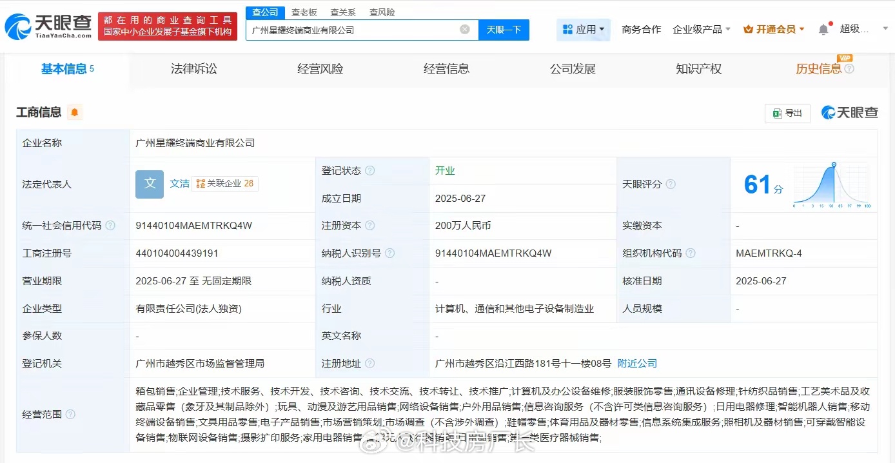Switch to the 经营风险 tab

point(320,69)
